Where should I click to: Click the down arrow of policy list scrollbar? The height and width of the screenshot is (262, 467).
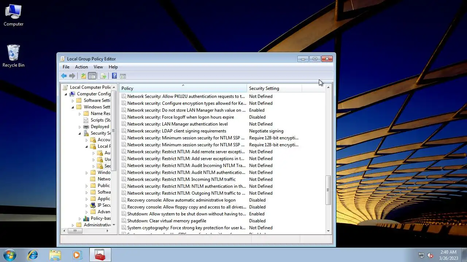pos(328,231)
